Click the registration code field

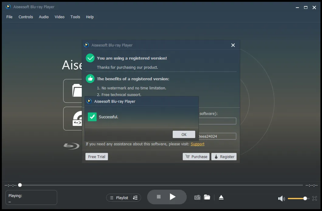[x=217, y=136]
